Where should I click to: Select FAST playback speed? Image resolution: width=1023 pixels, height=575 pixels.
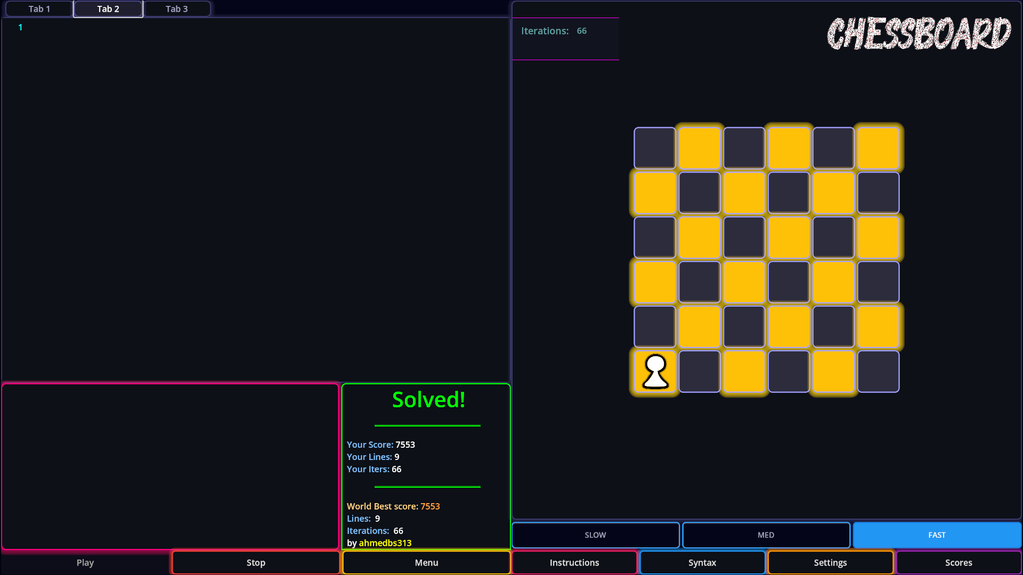(936, 535)
